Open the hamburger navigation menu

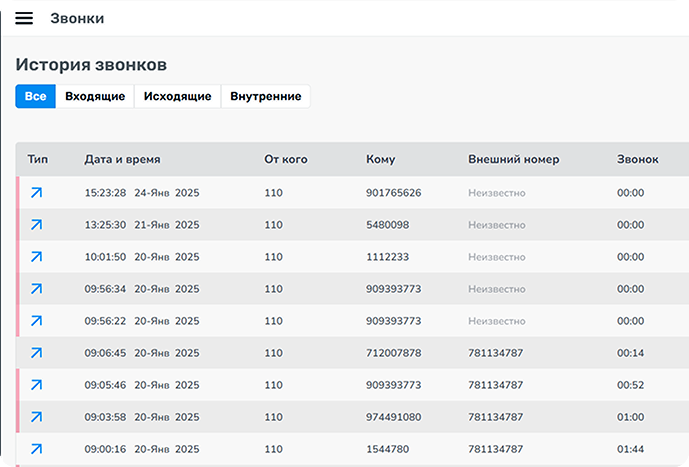24,18
